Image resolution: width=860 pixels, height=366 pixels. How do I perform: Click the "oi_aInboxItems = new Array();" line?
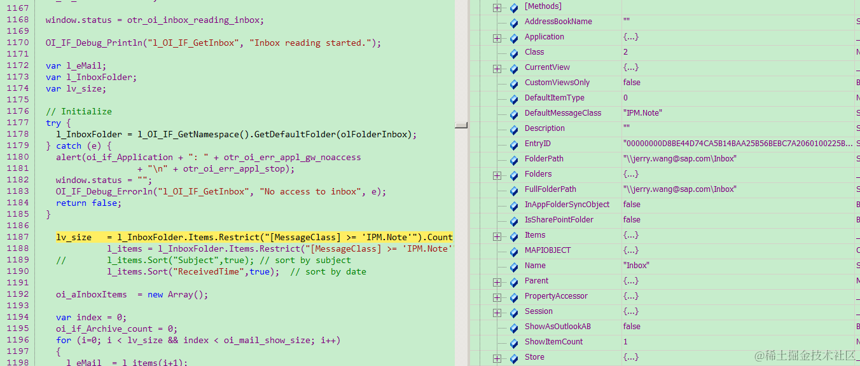tap(132, 294)
